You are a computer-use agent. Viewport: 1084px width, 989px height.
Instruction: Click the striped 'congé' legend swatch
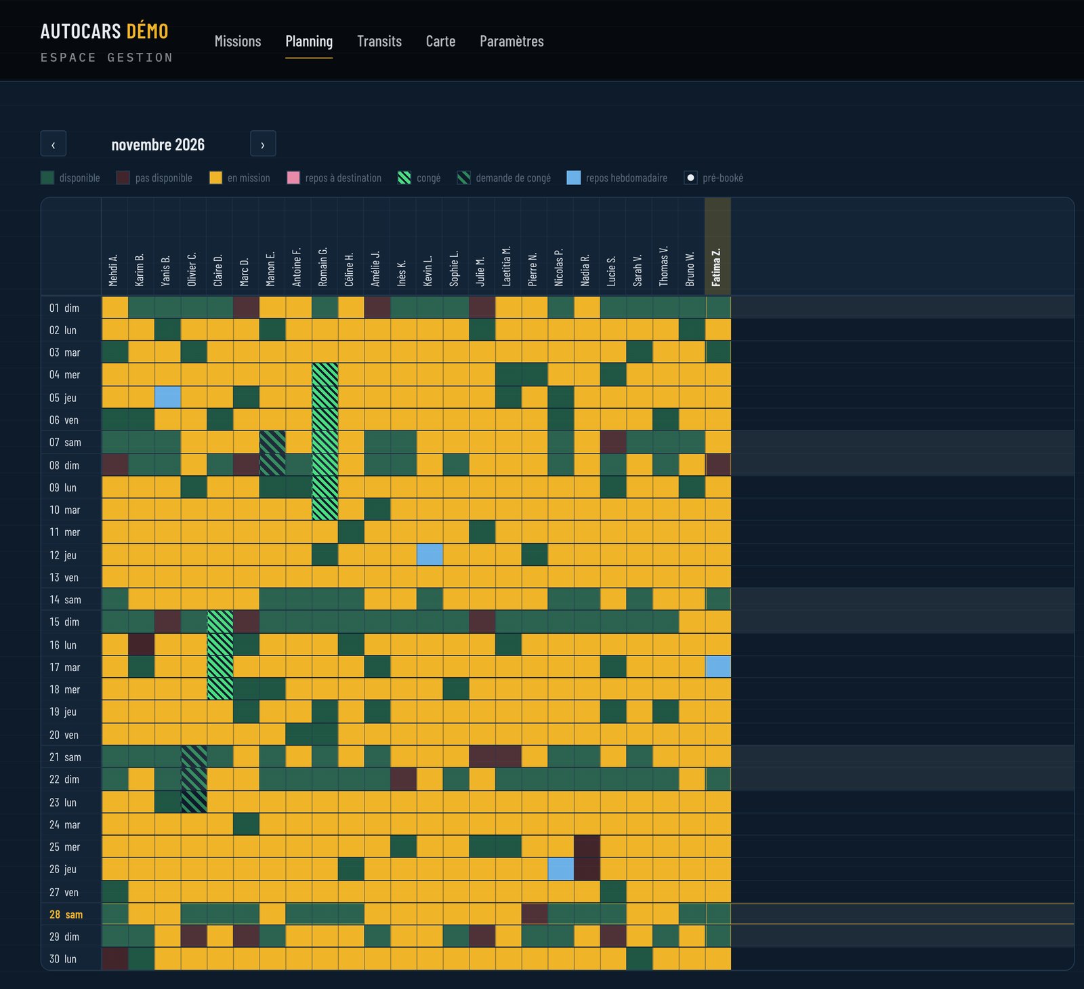coord(404,178)
